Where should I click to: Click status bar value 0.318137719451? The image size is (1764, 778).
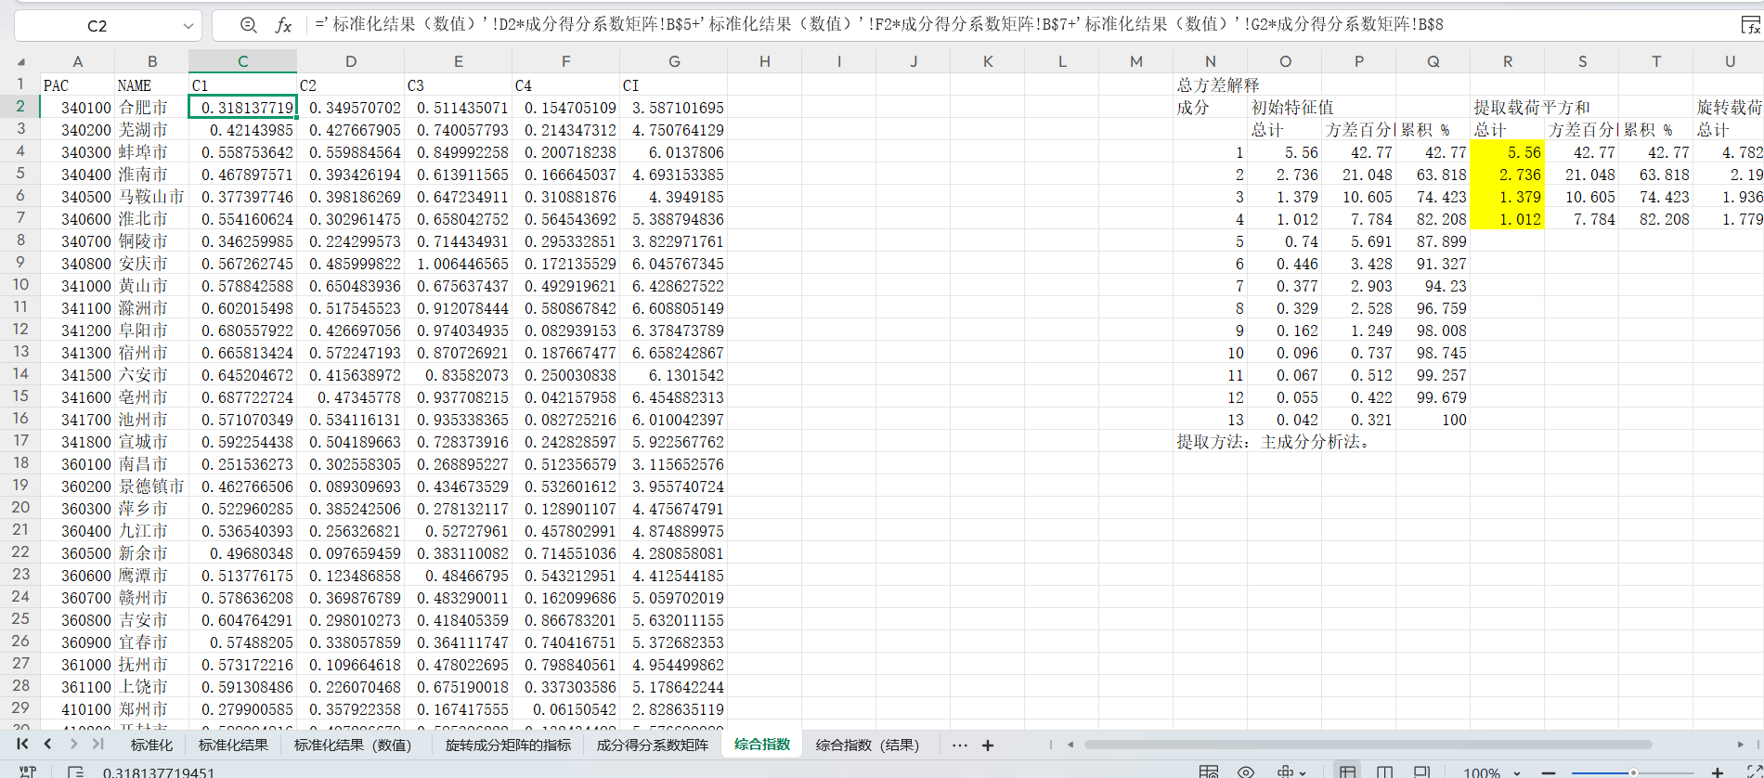[159, 772]
